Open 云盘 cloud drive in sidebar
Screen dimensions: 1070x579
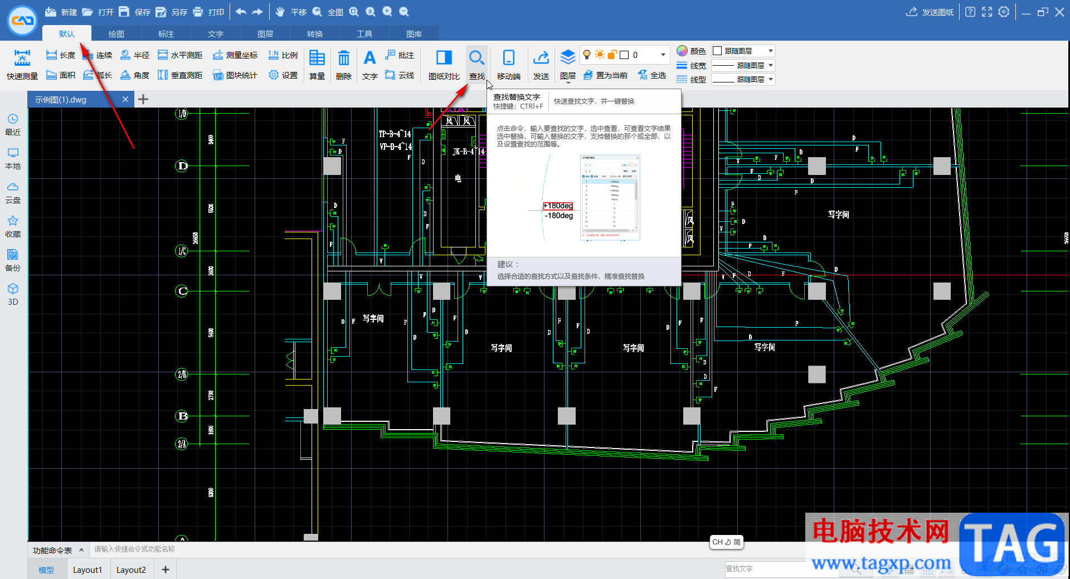click(13, 193)
